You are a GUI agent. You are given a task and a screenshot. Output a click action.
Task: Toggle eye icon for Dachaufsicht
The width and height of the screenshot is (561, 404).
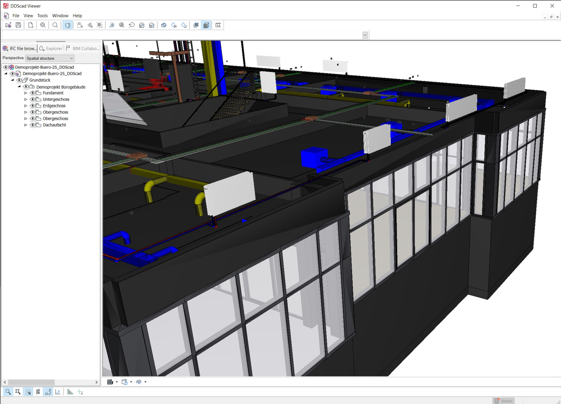[x=33, y=125]
